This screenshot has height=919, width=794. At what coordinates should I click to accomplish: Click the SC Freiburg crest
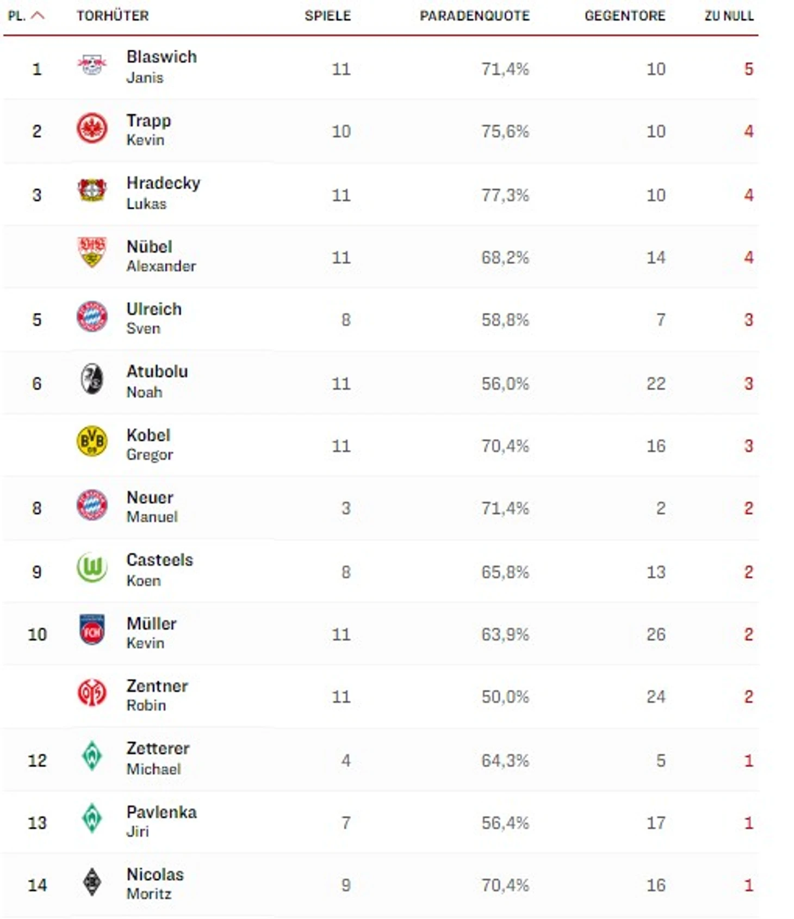tap(91, 379)
